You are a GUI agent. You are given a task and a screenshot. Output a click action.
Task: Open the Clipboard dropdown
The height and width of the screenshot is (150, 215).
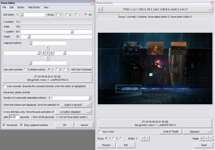click(x=198, y=132)
